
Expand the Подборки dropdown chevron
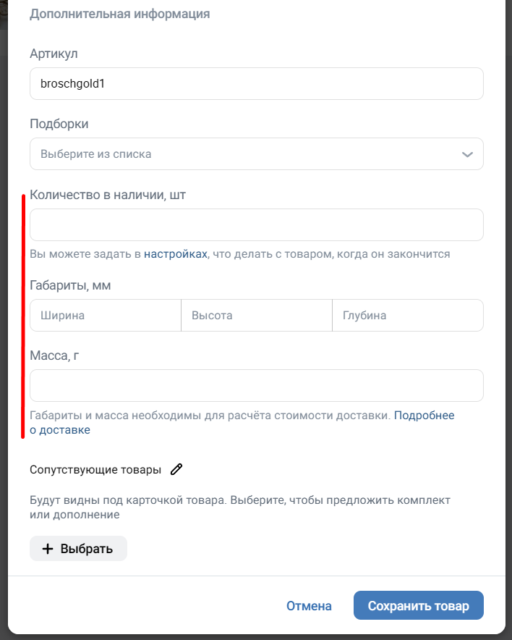pyautogui.click(x=467, y=154)
